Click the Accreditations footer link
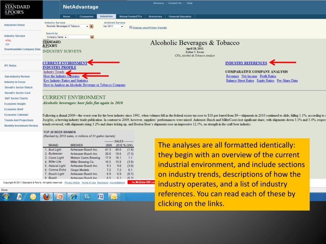This screenshot has height=244, width=326. coord(117,183)
